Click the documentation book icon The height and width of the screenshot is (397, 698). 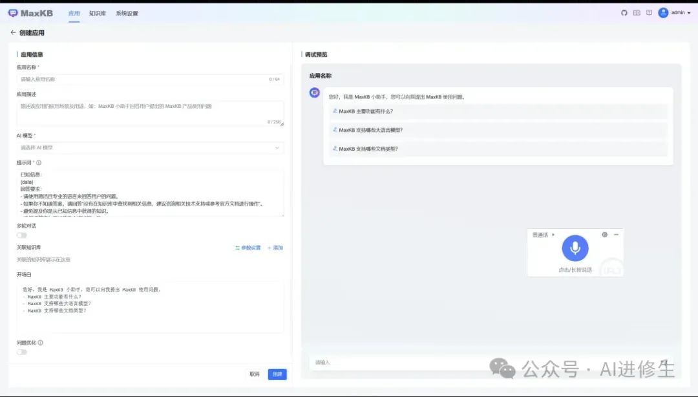click(x=637, y=13)
